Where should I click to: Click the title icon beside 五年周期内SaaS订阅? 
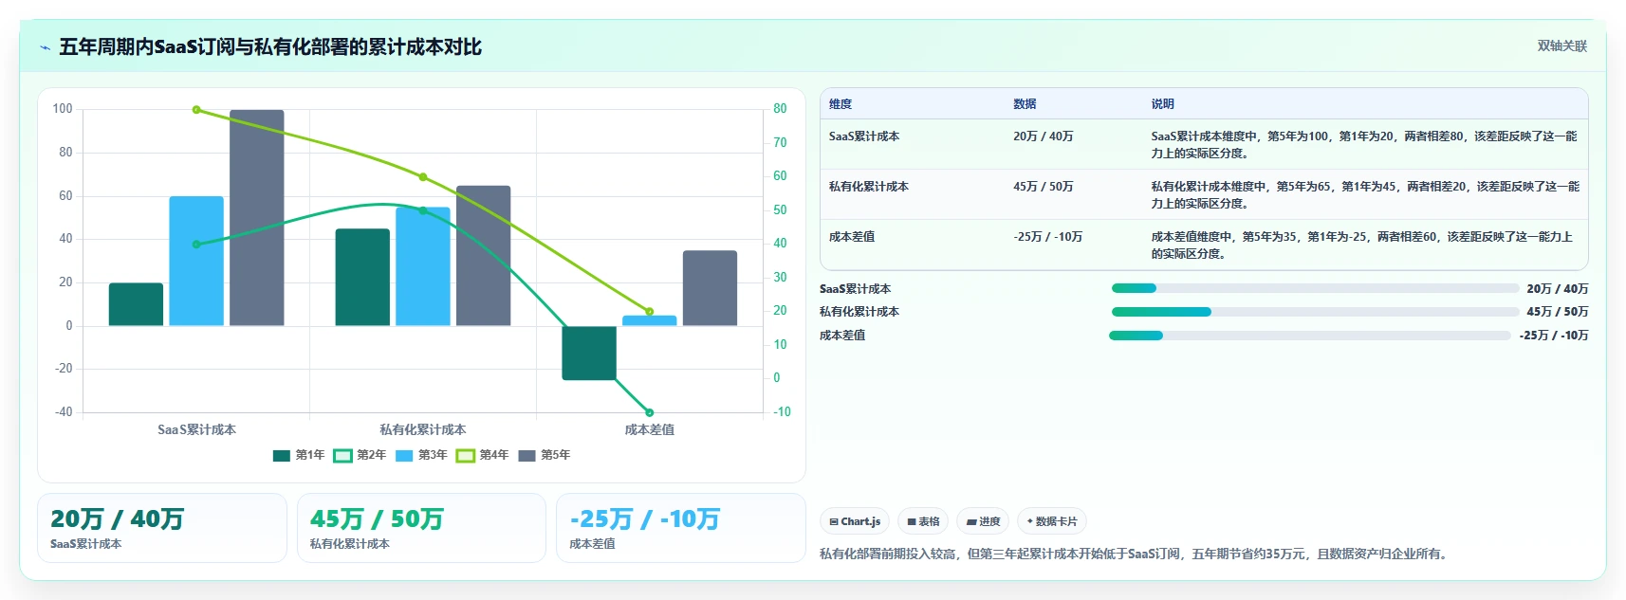(x=45, y=47)
